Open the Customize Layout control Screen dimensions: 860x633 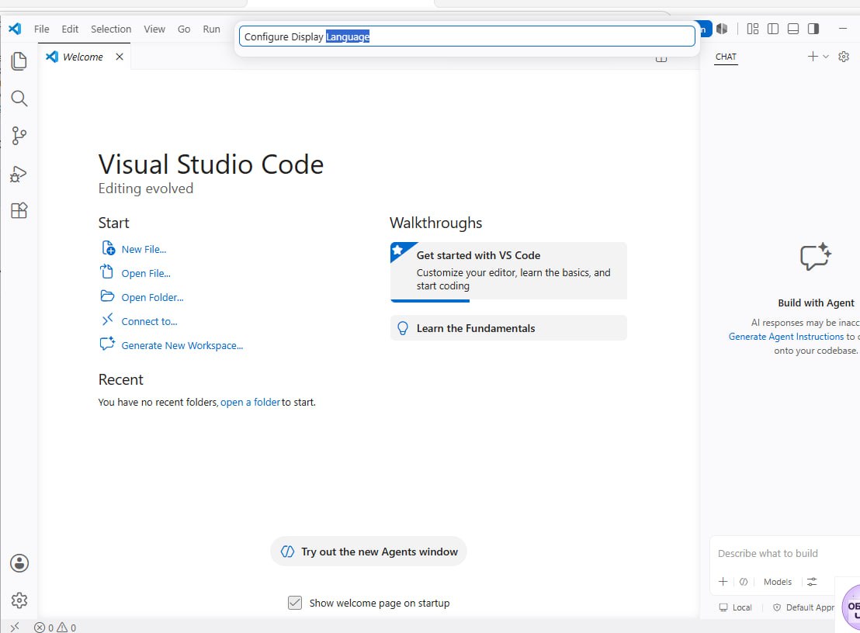(753, 29)
